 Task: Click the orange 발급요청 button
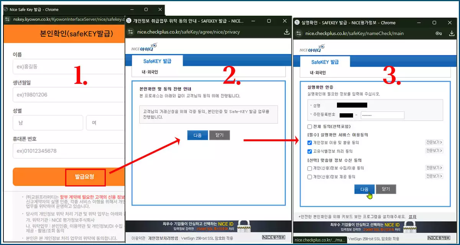tap(85, 177)
